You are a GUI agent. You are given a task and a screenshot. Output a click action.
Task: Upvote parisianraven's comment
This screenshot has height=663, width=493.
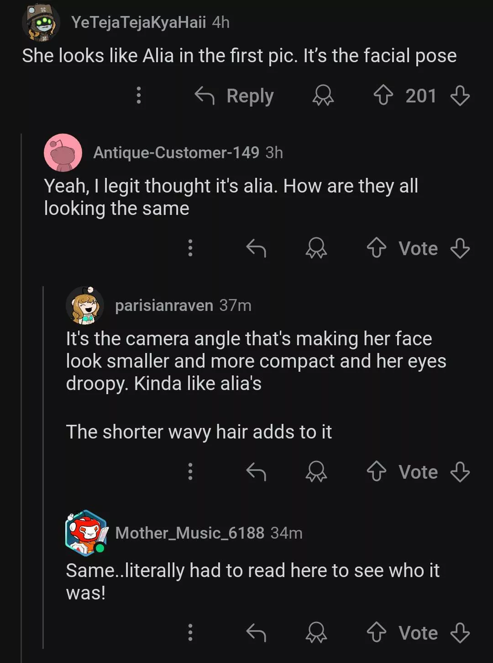click(376, 471)
